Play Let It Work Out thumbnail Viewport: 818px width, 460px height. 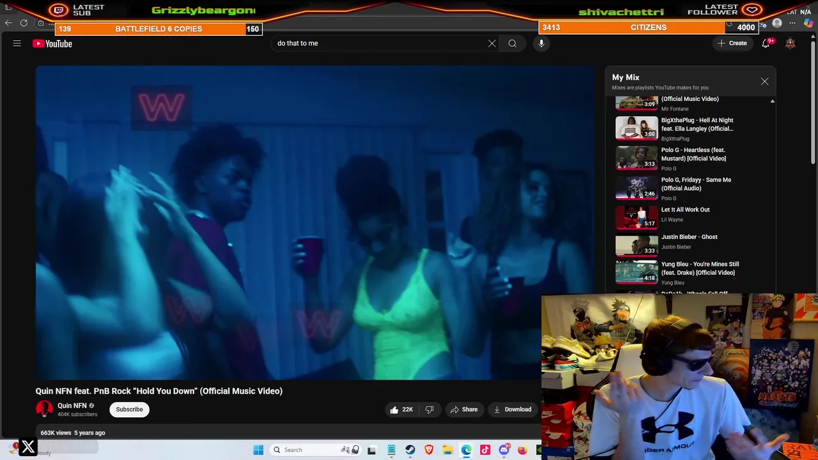coord(637,217)
